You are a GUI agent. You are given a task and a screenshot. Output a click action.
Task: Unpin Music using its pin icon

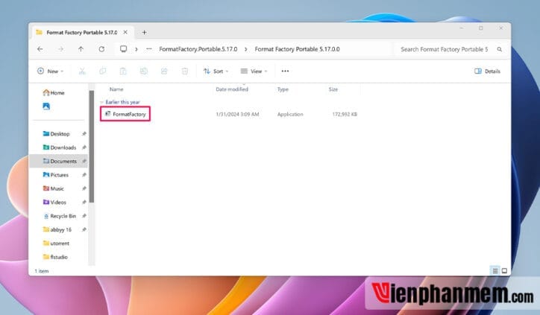click(x=84, y=188)
